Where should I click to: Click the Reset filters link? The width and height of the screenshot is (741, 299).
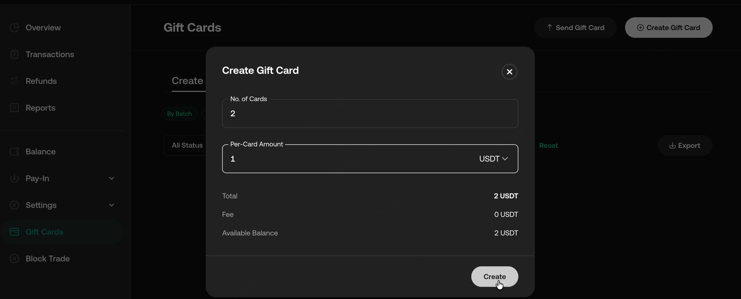click(x=548, y=146)
